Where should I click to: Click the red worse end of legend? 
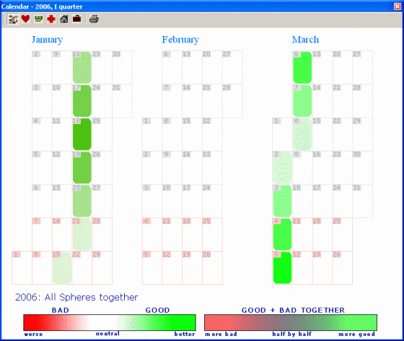[x=33, y=322]
